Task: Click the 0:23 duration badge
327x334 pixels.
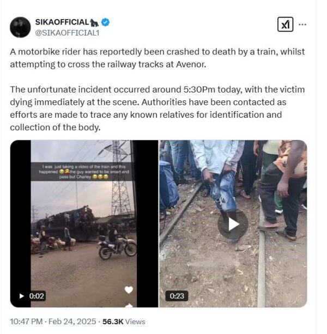Action: coord(177,296)
